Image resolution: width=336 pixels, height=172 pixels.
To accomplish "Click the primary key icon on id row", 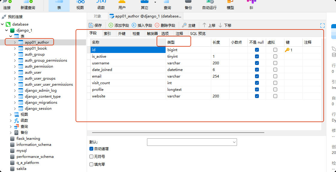I will coord(287,50).
